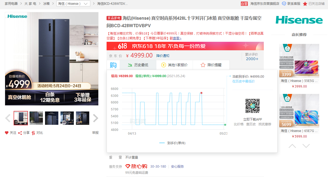The image size is (328, 178).
Task: Click the 举报 report link
Action: [95, 133]
